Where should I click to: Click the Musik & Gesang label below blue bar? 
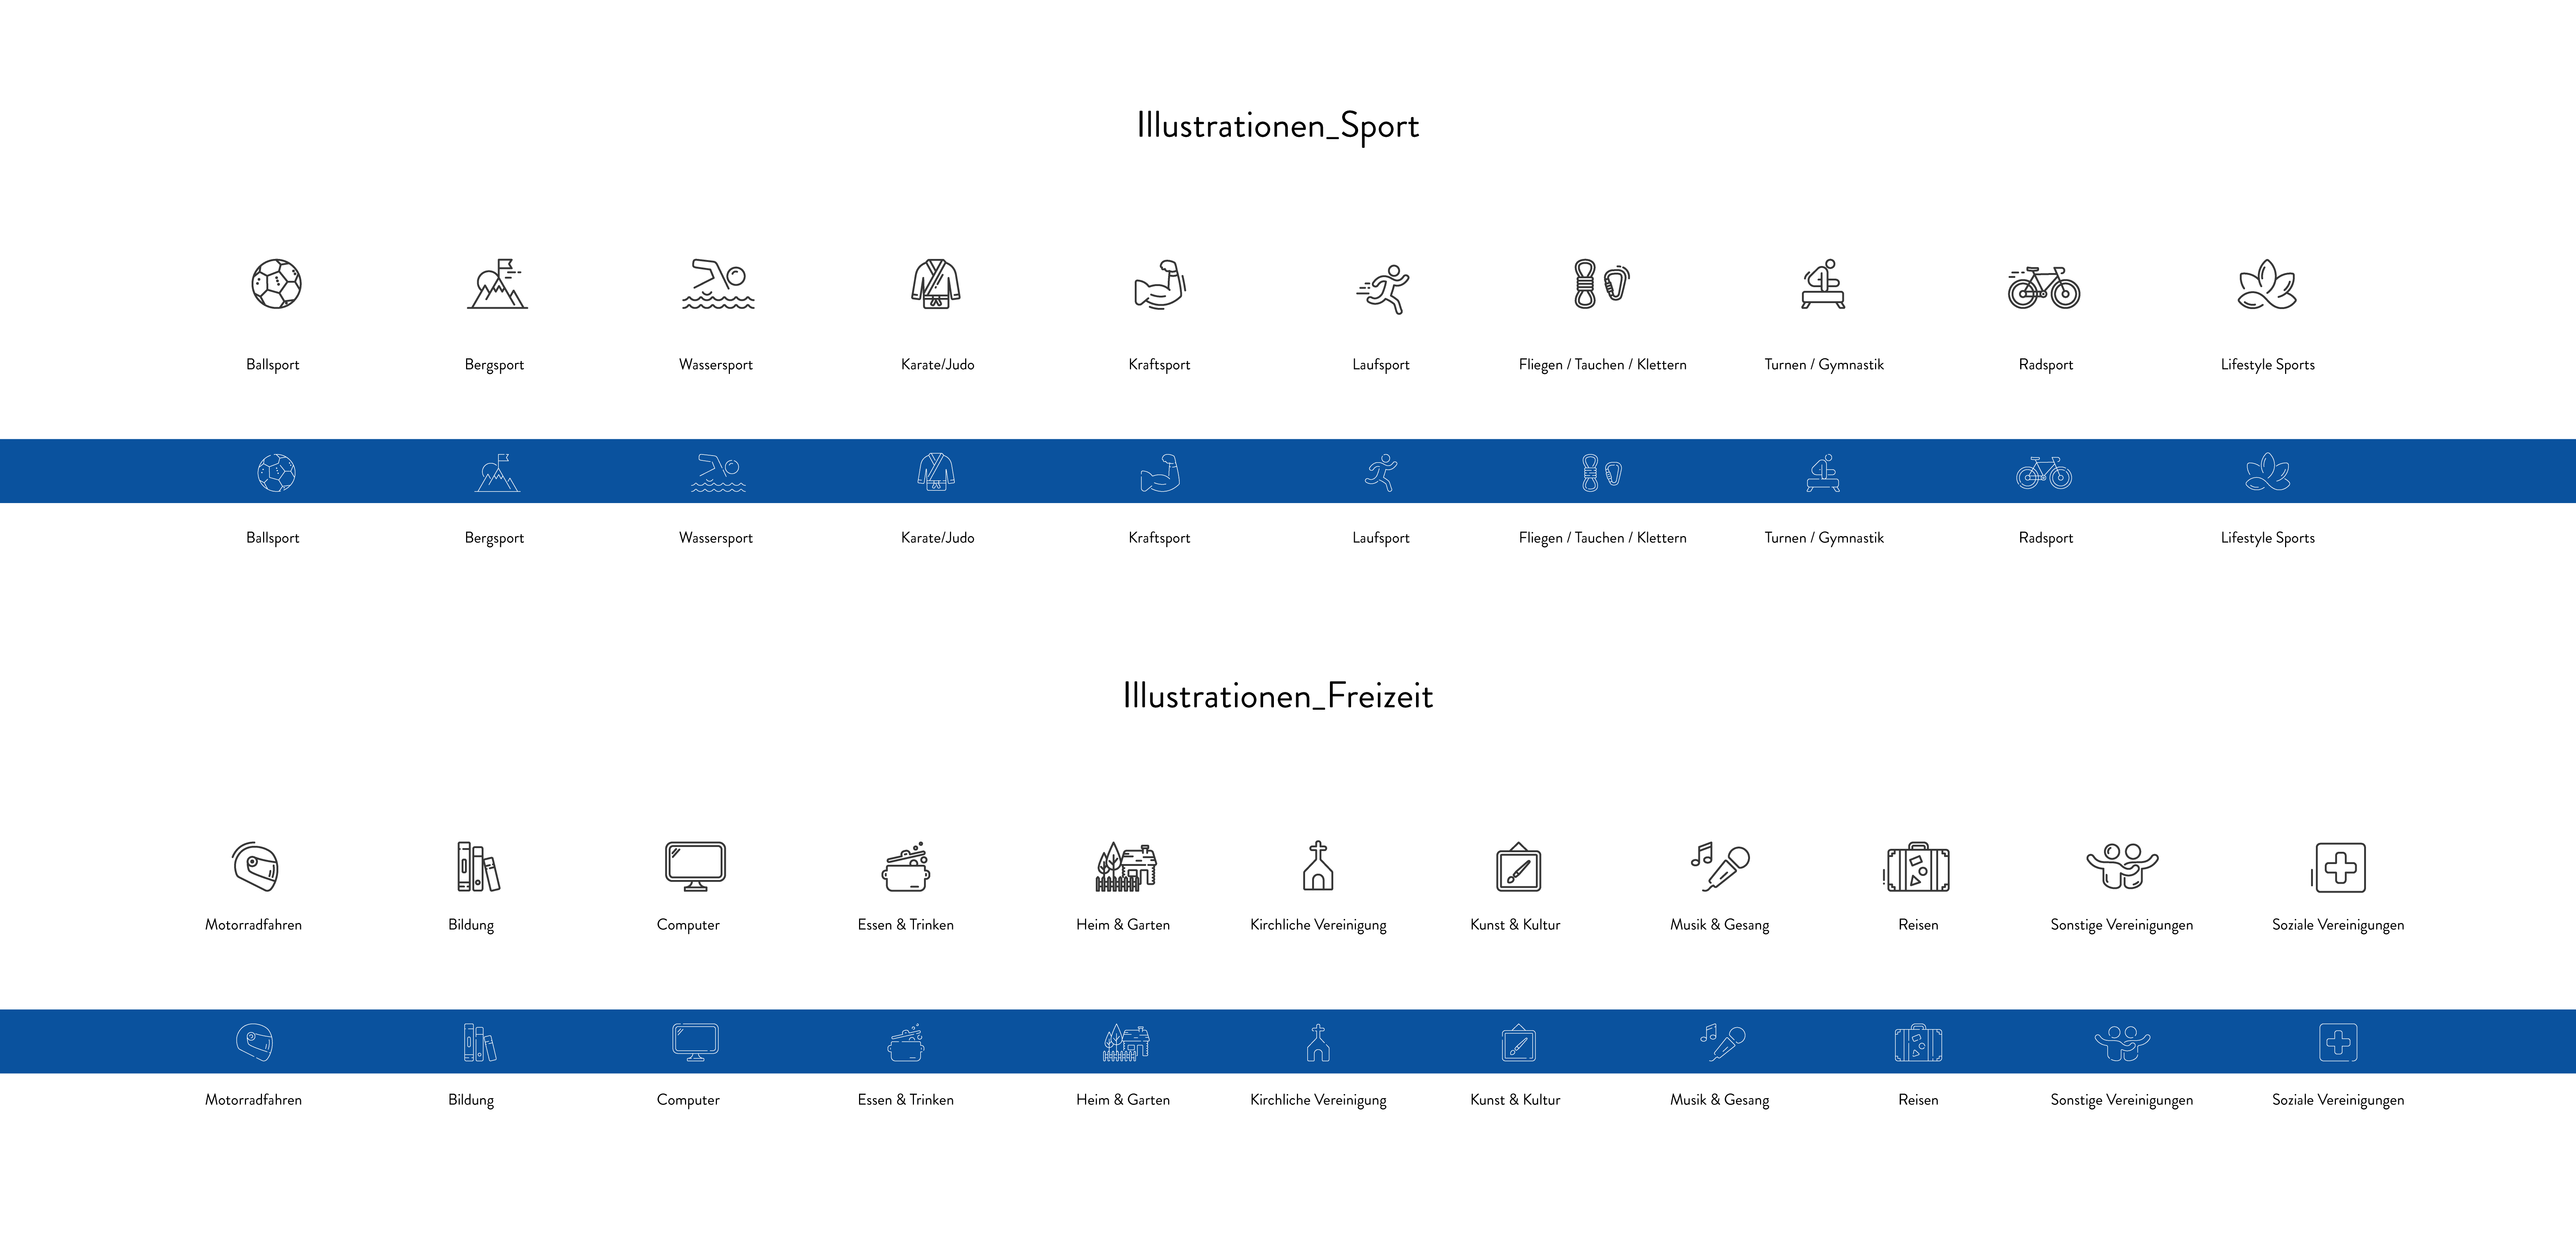point(1720,1100)
